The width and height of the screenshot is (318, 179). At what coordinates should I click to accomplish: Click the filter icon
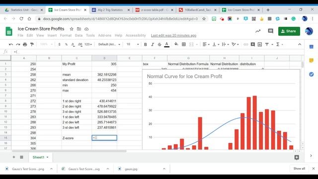(x=267, y=44)
